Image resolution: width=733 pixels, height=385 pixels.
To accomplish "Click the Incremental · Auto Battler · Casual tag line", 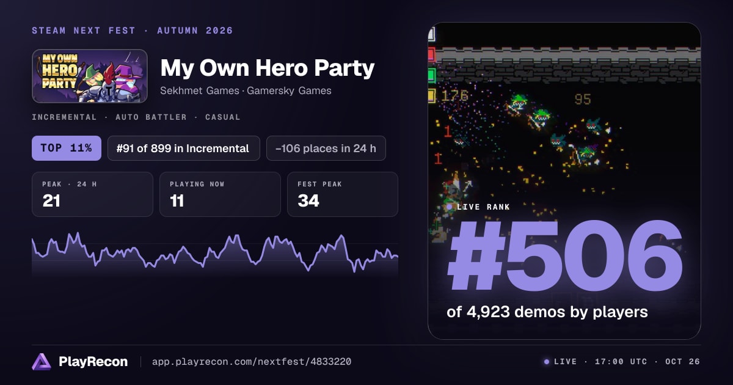I will click(x=136, y=117).
